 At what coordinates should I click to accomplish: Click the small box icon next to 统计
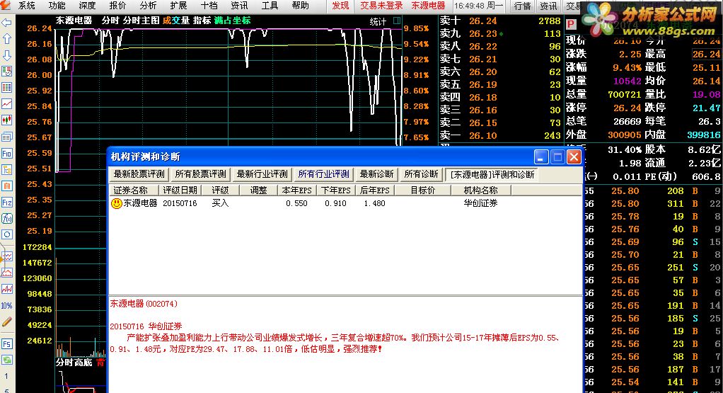[397, 21]
